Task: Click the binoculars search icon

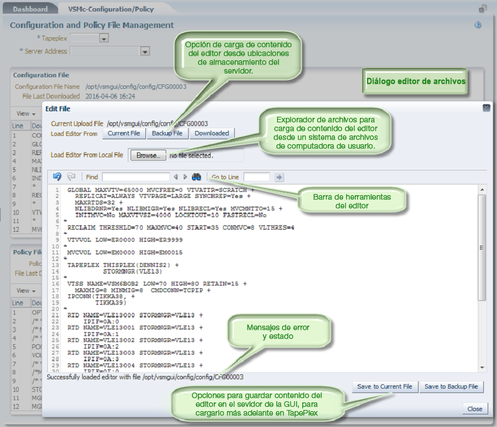Action: point(196,177)
